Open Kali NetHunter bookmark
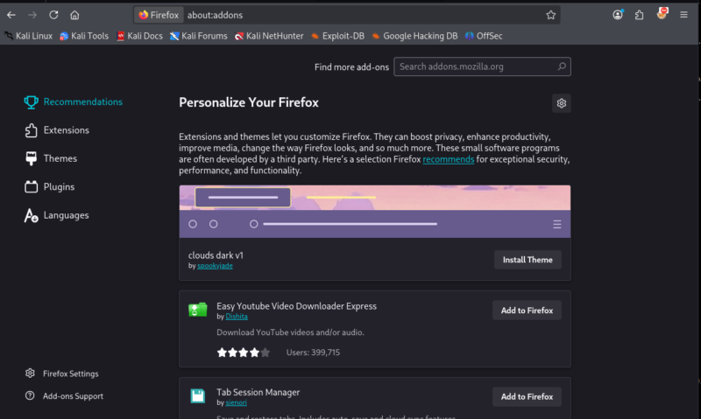This screenshot has height=419, width=701. [269, 36]
